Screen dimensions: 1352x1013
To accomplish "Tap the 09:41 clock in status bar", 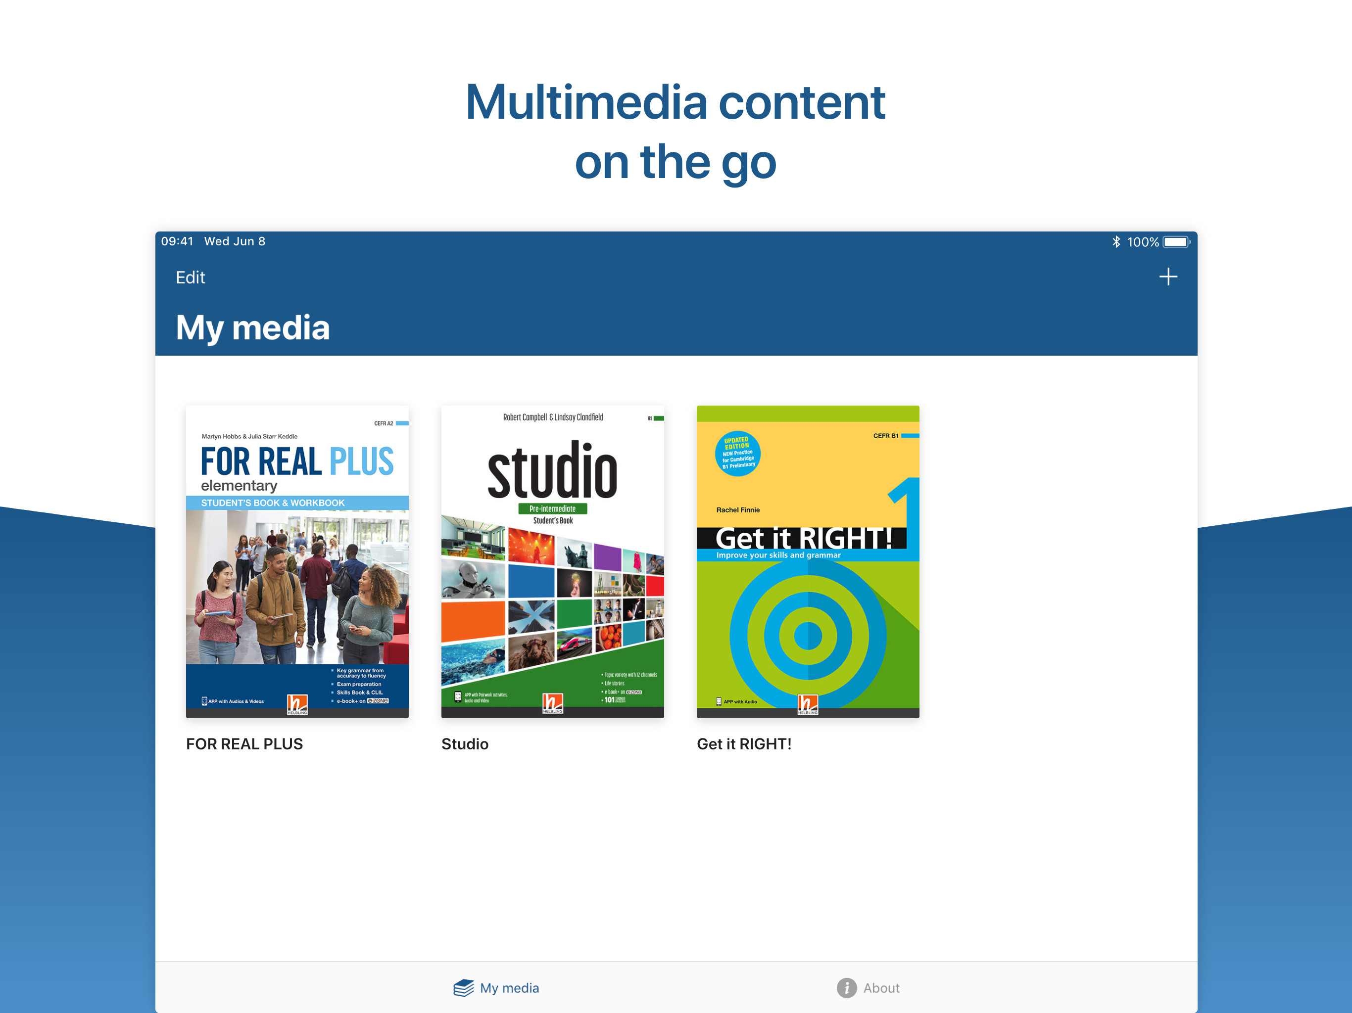I will 177,241.
